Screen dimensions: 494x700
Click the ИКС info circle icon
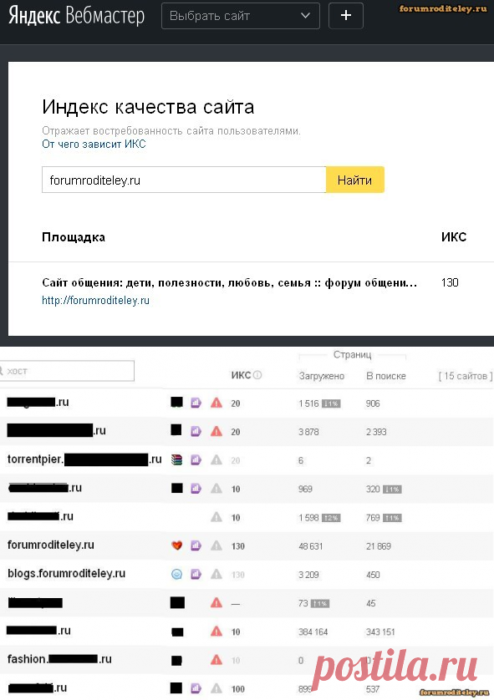point(257,375)
